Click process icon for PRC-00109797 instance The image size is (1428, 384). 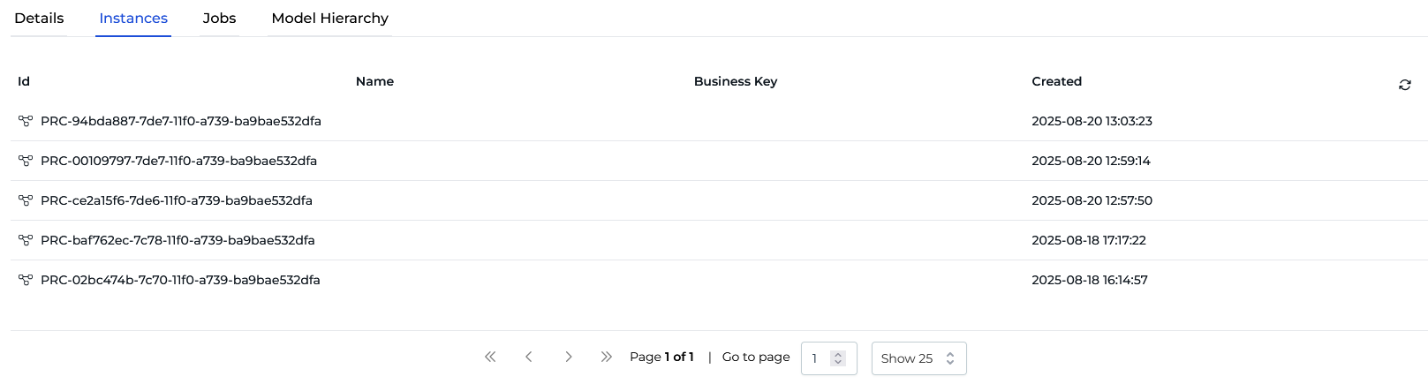coord(26,161)
